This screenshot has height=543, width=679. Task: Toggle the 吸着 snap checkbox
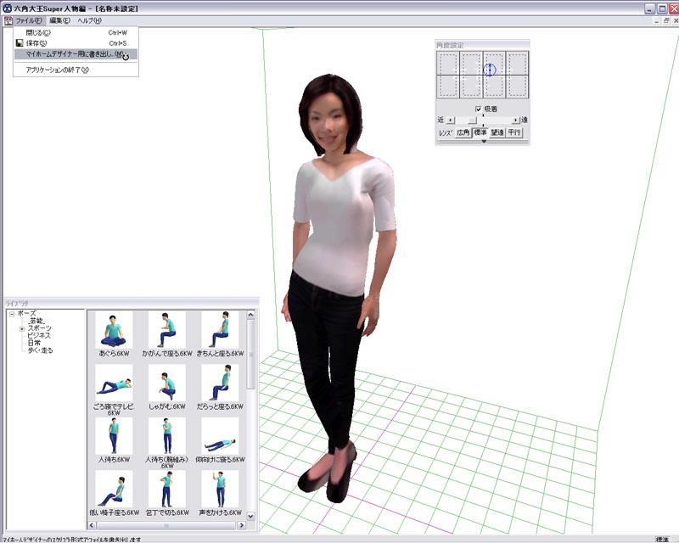pyautogui.click(x=479, y=109)
